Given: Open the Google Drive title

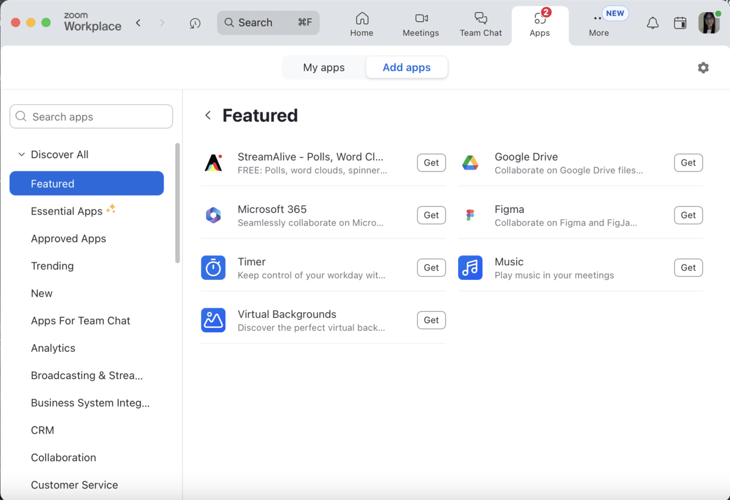Looking at the screenshot, I should (x=526, y=157).
